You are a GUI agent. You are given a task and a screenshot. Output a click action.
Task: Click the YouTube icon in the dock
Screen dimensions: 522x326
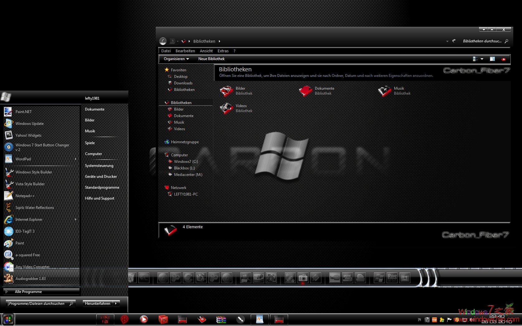[x=334, y=278]
